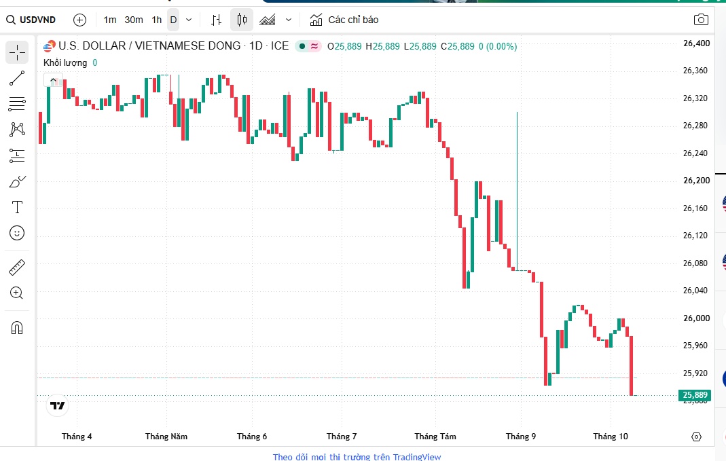Switch to 1h timeframe

[x=157, y=20]
